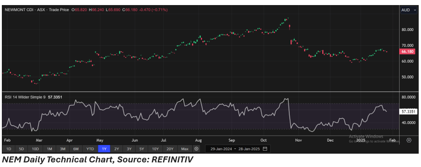The width and height of the screenshot is (421, 167).
Task: Switch chart range to 6M
Action: coord(76,149)
